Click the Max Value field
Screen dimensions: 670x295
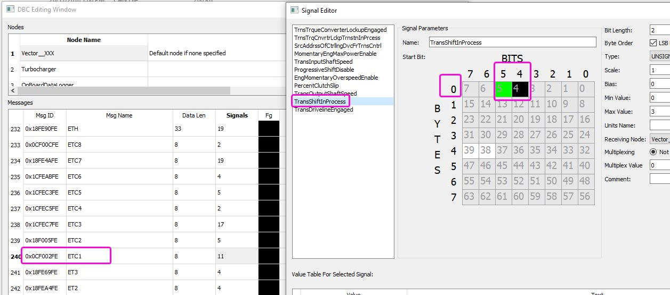pyautogui.click(x=660, y=112)
